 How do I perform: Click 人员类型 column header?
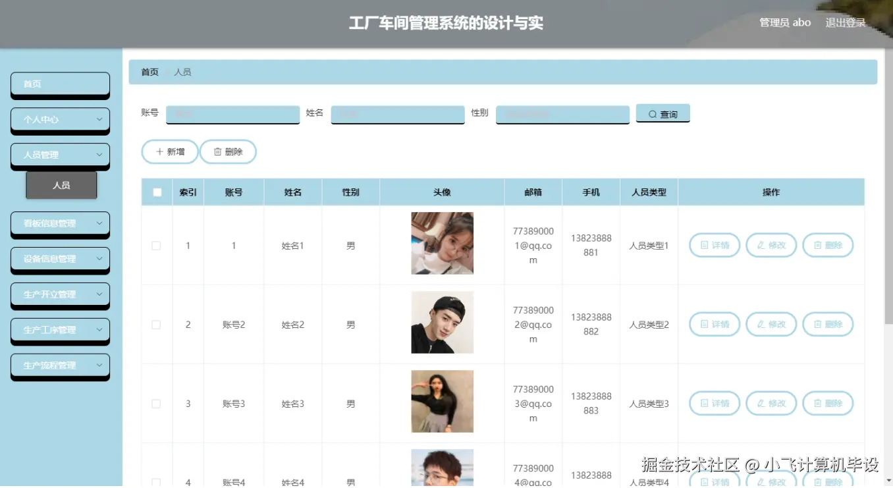(649, 192)
